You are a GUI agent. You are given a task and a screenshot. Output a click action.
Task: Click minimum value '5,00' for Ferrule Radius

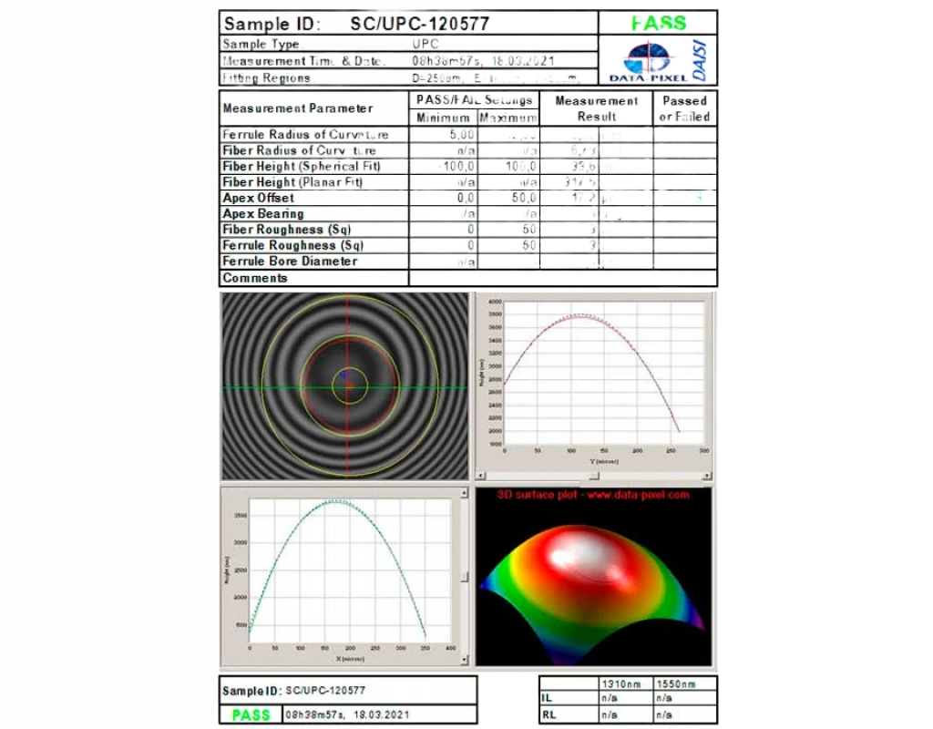[x=462, y=135]
